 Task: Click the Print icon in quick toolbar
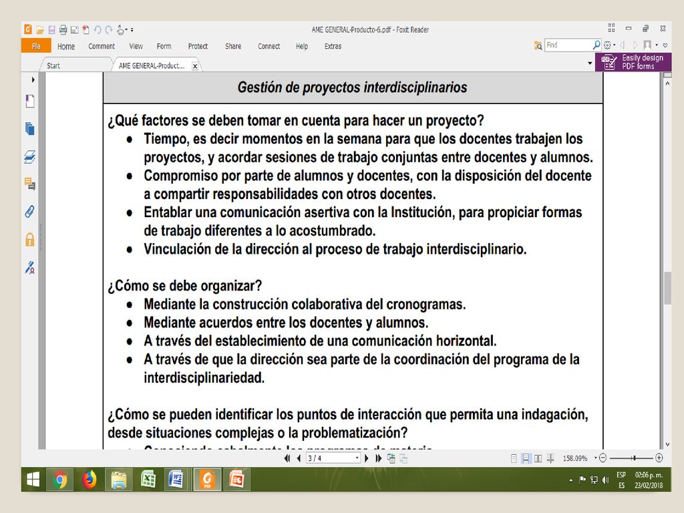click(63, 29)
